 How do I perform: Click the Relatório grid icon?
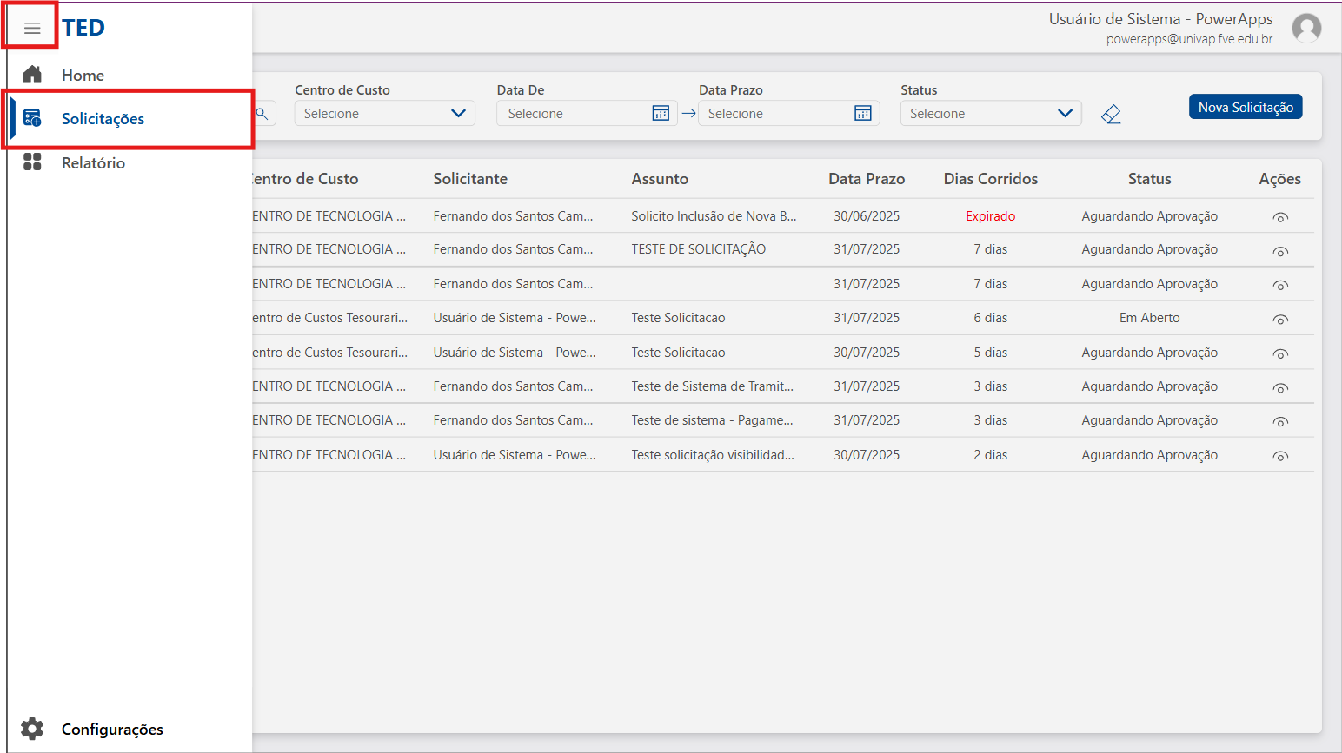coord(32,162)
